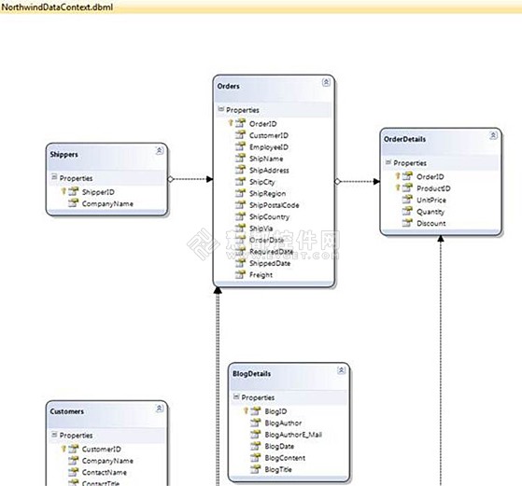This screenshot has height=486, width=522.
Task: Click the Discount property icon
Action: tap(407, 223)
